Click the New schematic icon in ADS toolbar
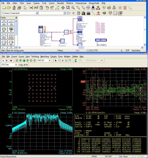This screenshot has height=158, width=148. pyautogui.click(x=4, y=8)
